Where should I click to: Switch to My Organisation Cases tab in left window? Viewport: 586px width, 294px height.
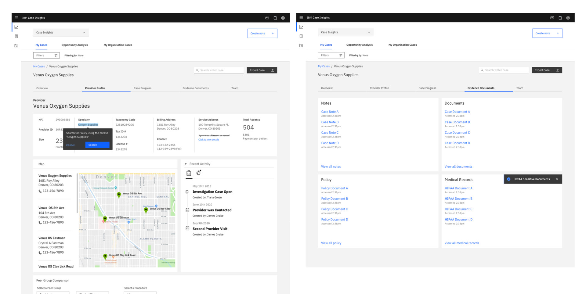click(118, 45)
